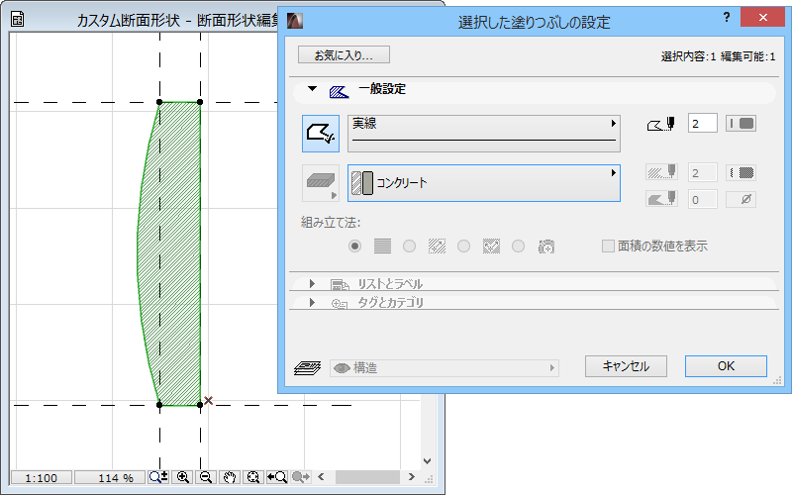Click the previous zoom icon
Viewport: 792px width, 495px height.
277,477
